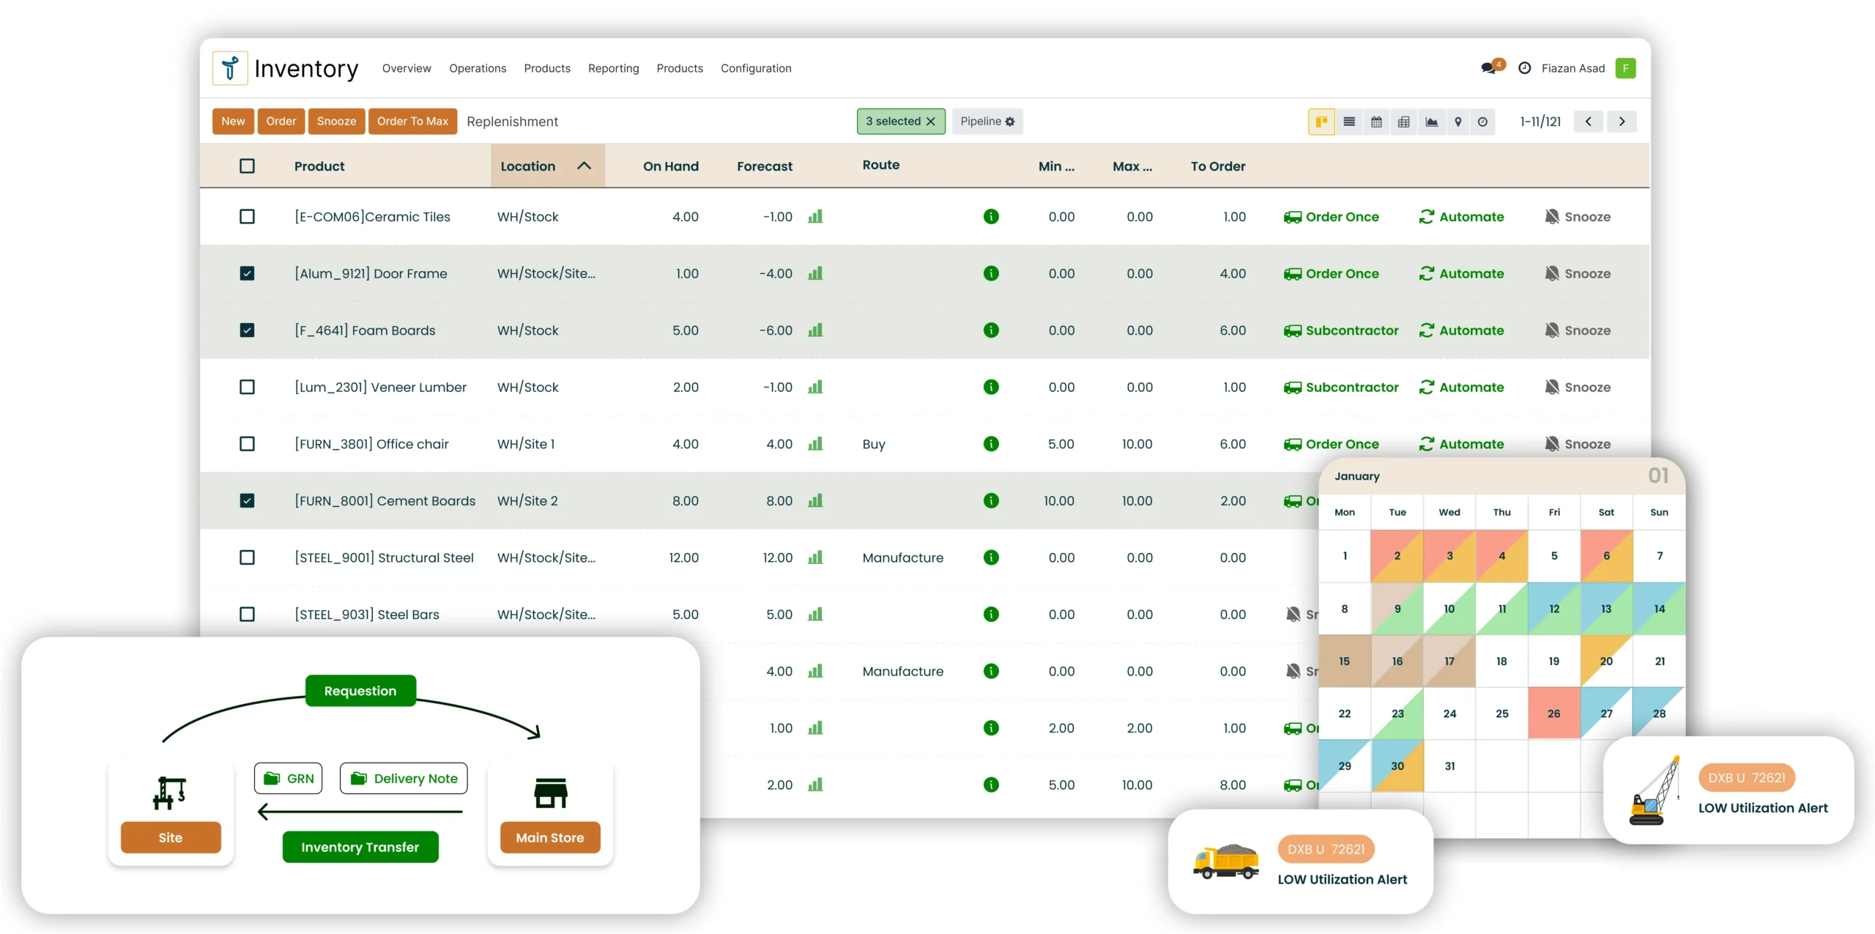Clear the 3 selected filter
Image resolution: width=1875 pixels, height=934 pixels.
[x=931, y=122]
